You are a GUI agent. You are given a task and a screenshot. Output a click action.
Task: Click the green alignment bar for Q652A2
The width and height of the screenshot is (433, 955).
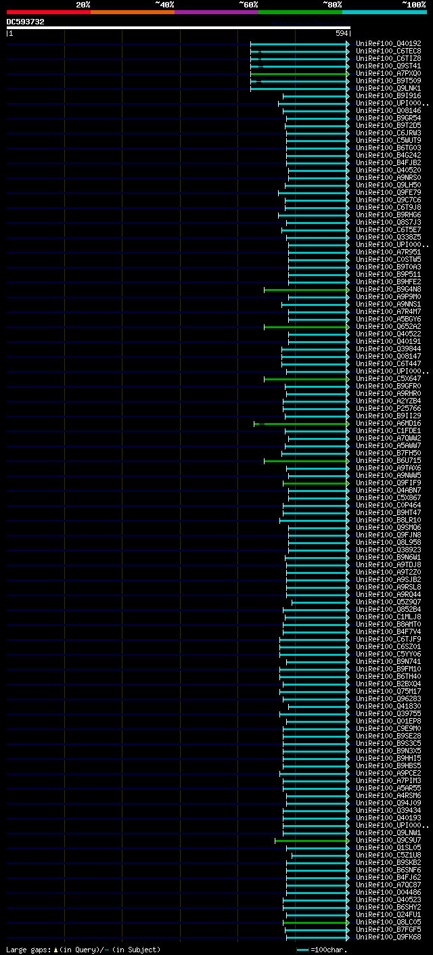tap(306, 326)
